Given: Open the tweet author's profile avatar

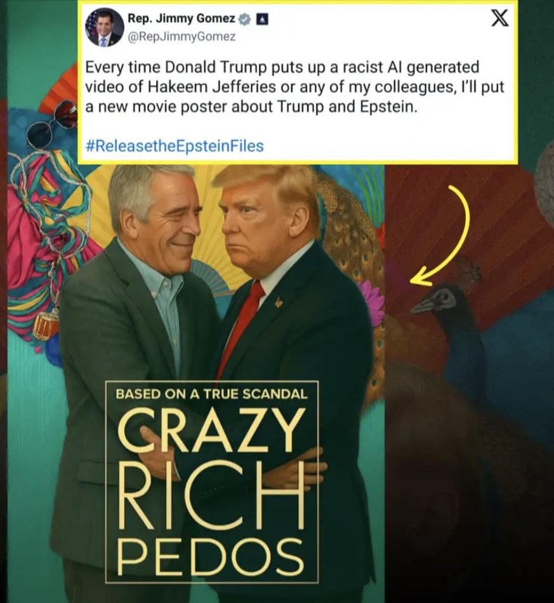Looking at the screenshot, I should (103, 28).
